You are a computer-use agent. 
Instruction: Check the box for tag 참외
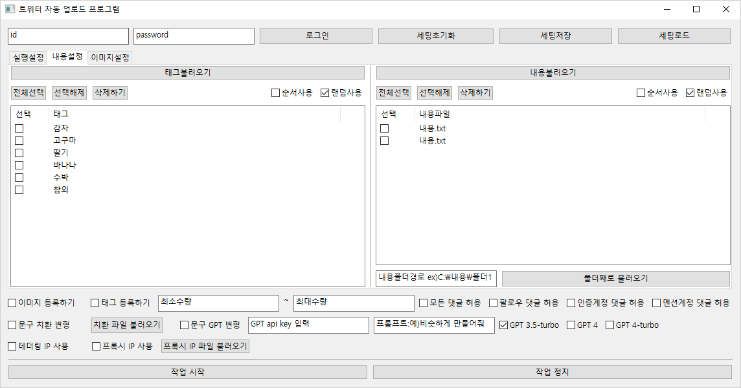click(19, 189)
